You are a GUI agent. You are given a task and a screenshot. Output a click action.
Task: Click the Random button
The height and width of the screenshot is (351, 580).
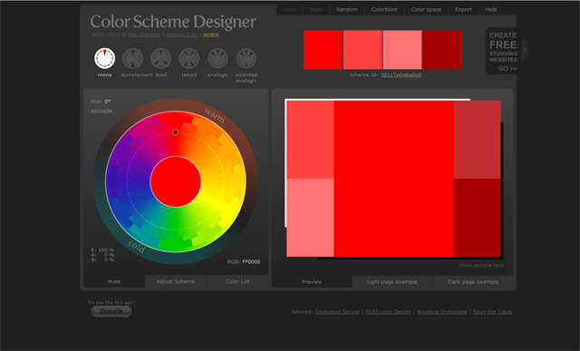pyautogui.click(x=347, y=10)
